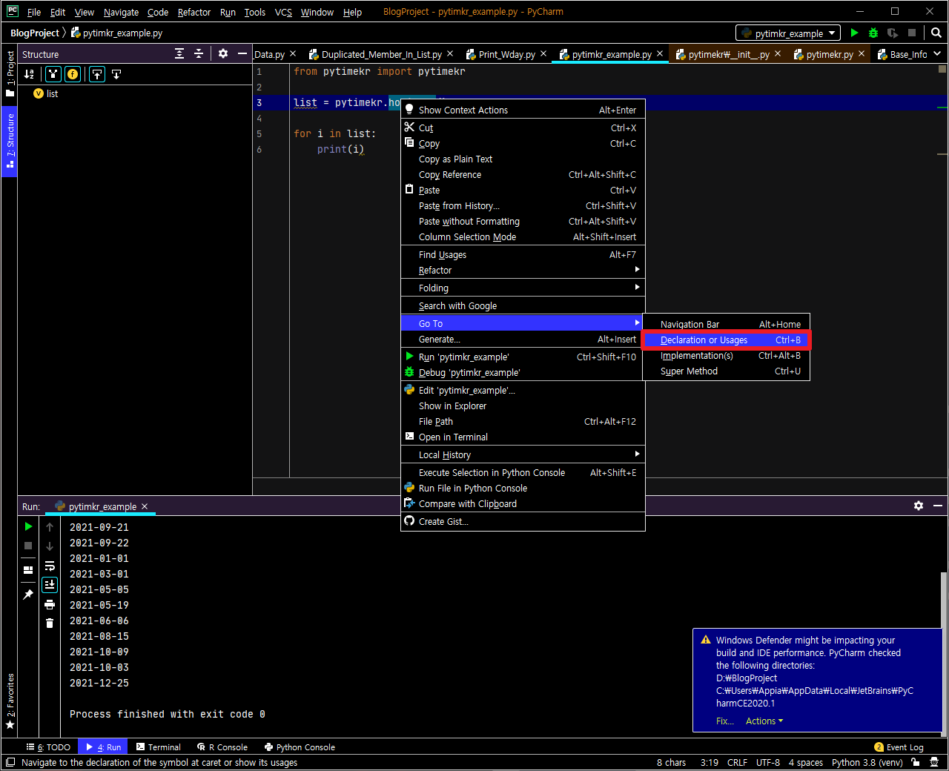Open the Actions dropdown in Defender notification

coord(764,721)
